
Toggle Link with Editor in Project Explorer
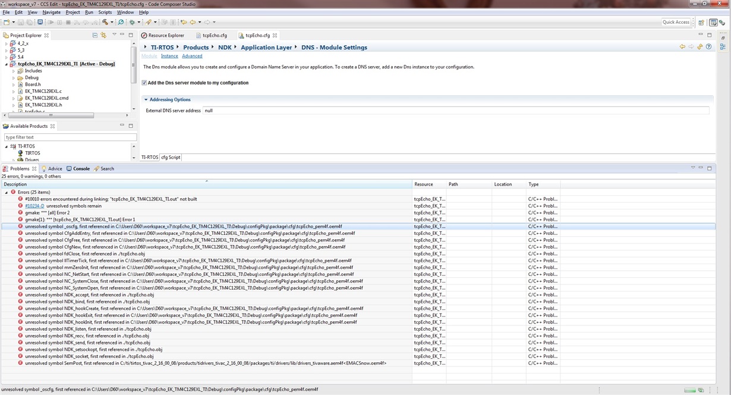point(103,35)
